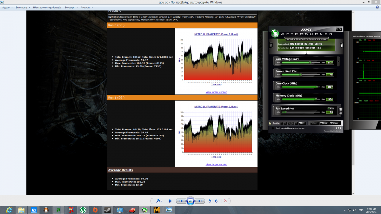Rotate the photo counterclockwise
This screenshot has height=214, width=381.
(x=210, y=201)
